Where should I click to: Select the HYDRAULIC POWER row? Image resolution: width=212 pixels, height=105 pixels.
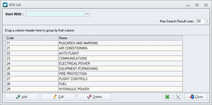coord(94,89)
